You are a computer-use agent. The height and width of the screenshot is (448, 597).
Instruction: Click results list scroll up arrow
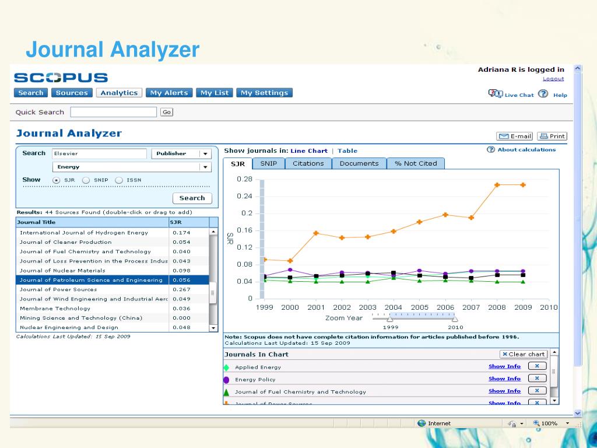[x=213, y=232]
